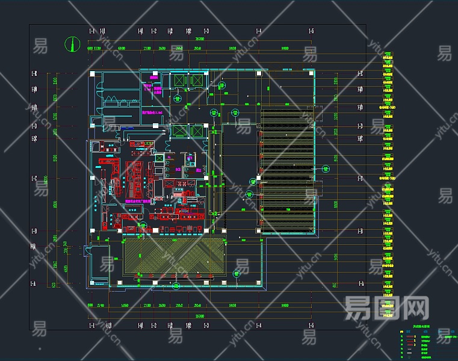
Task: Click the herringbone hatched area at bottom center
Action: point(174,256)
